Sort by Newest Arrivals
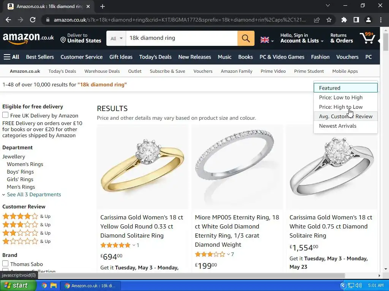389x291 pixels. click(x=346, y=126)
